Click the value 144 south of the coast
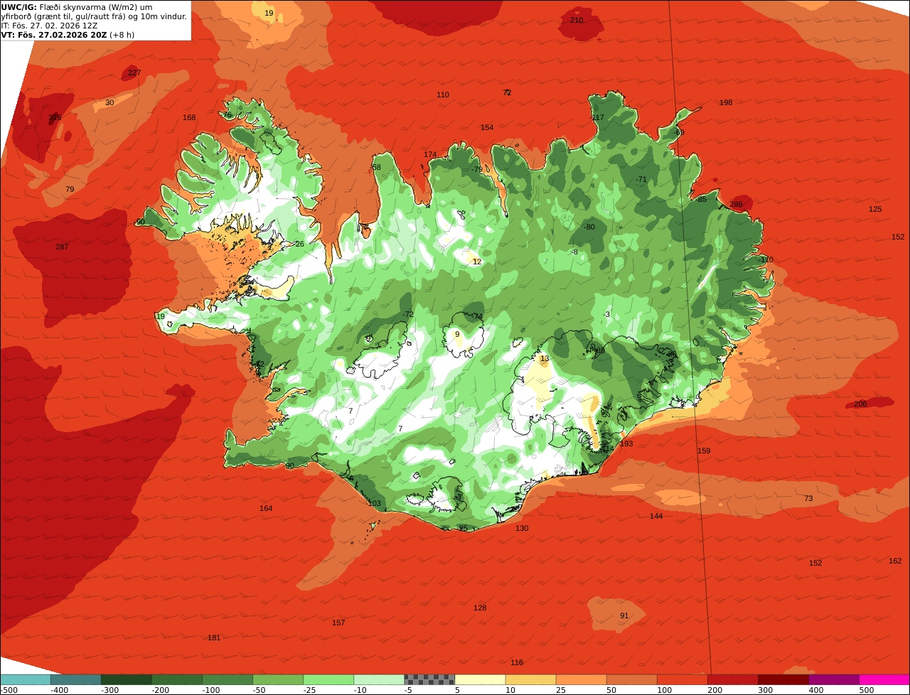This screenshot has height=695, width=910. [x=656, y=517]
